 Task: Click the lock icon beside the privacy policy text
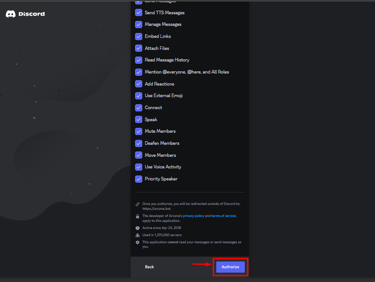pyautogui.click(x=137, y=216)
